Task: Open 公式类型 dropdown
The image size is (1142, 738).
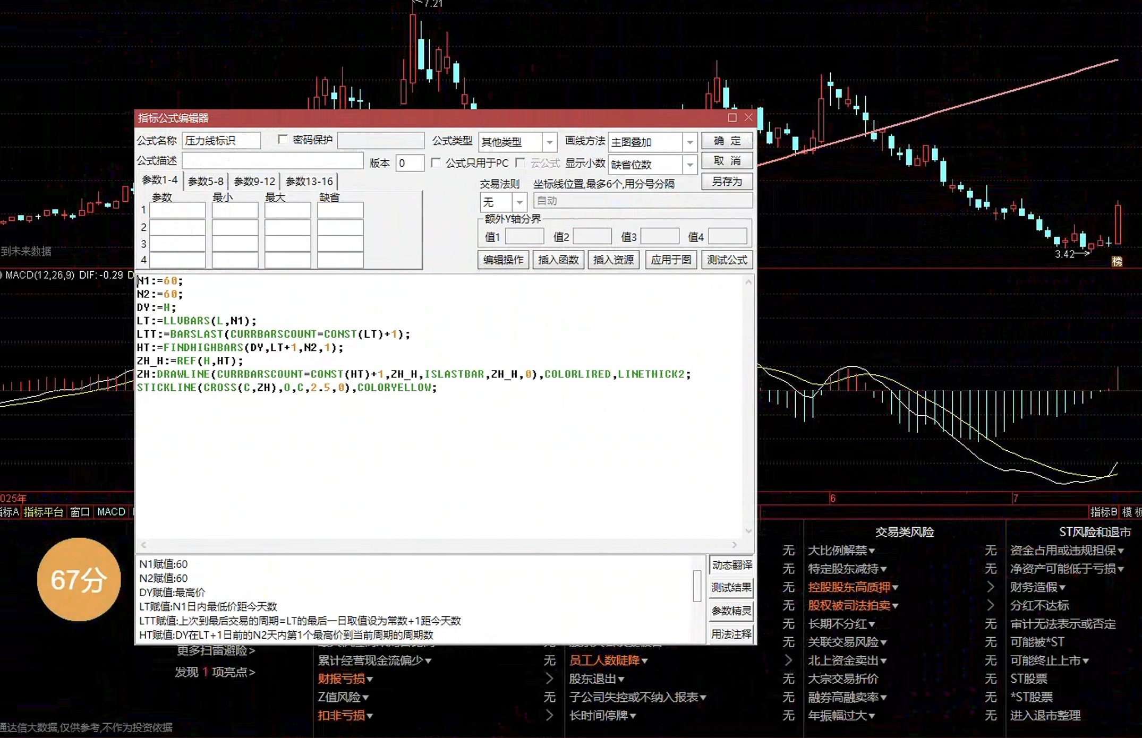Action: [549, 142]
